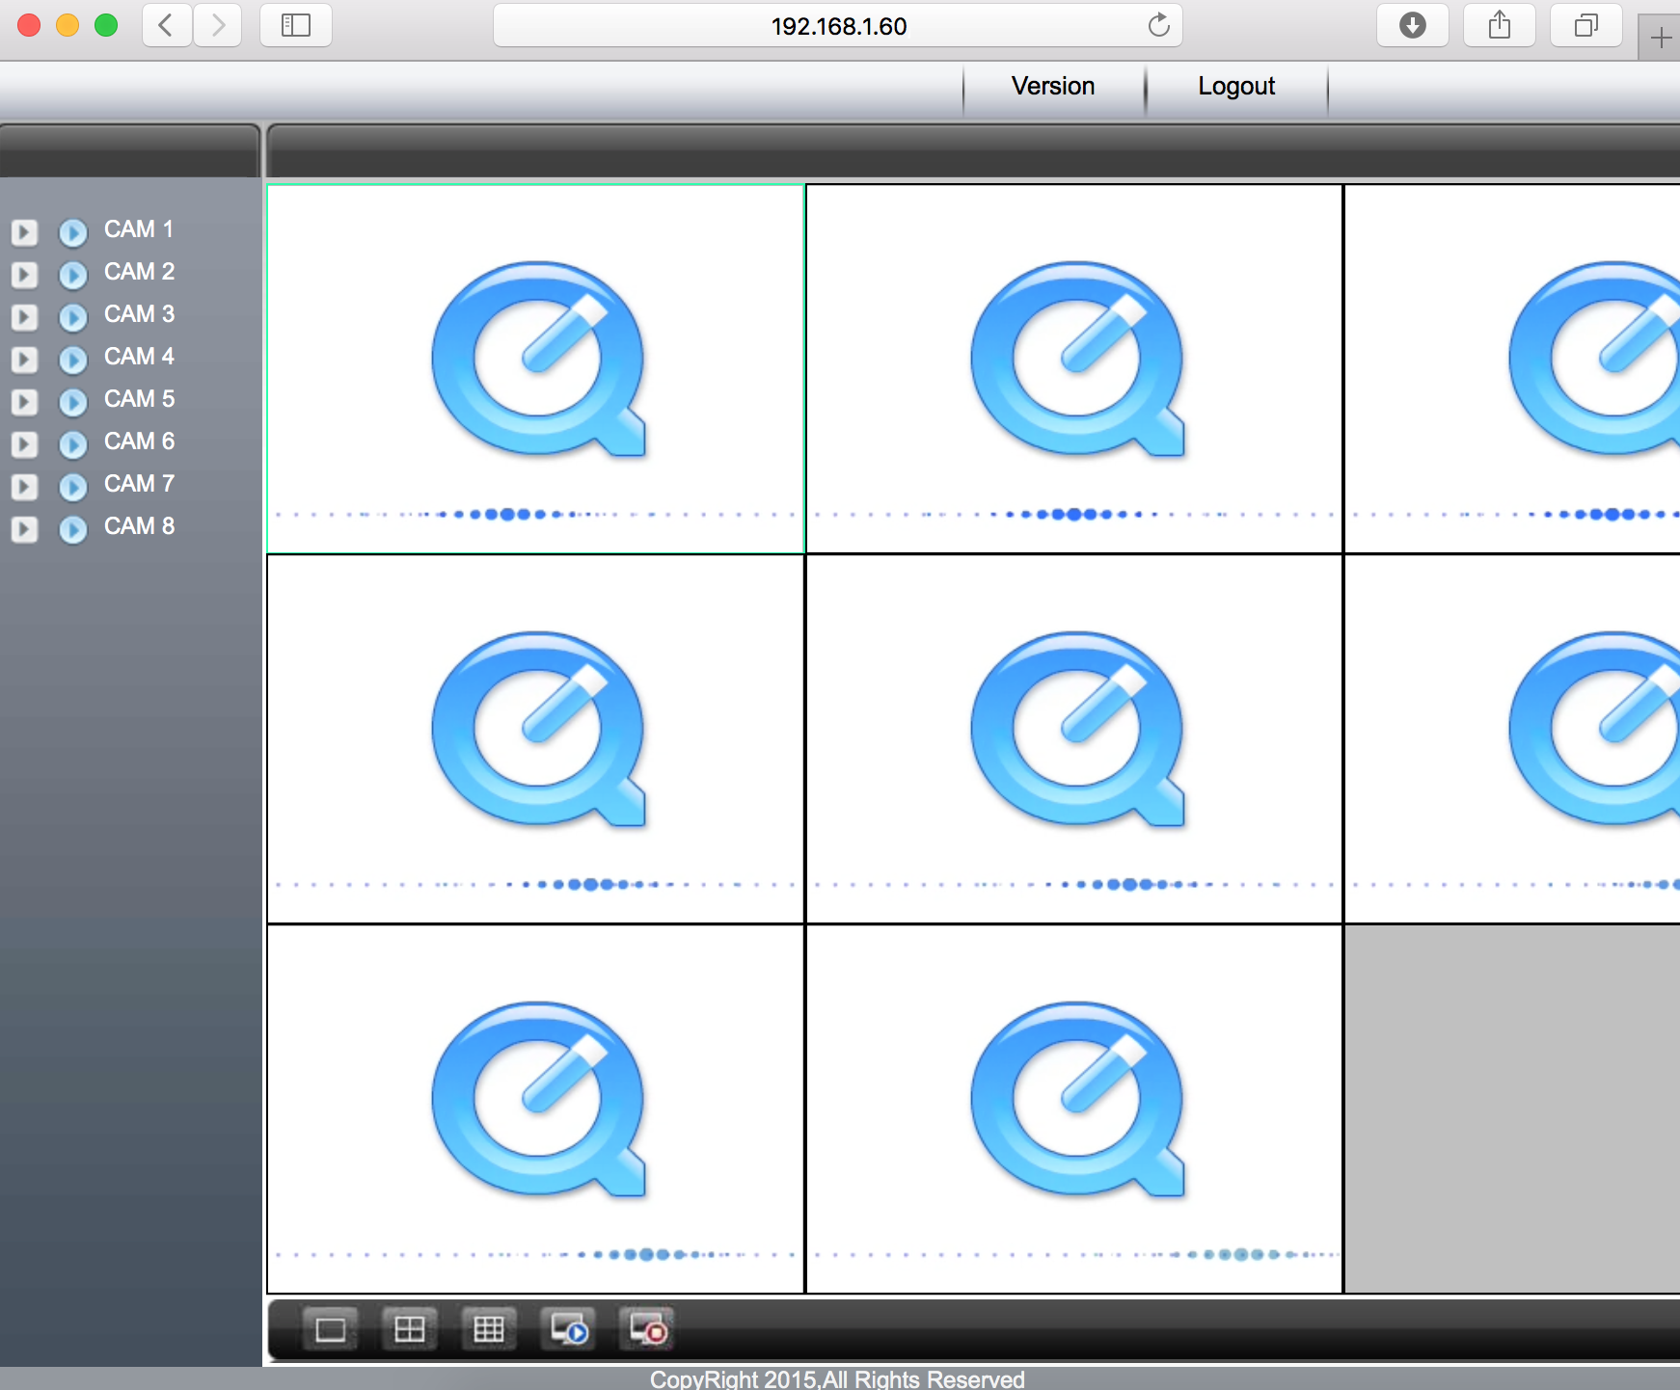The image size is (1680, 1390).
Task: Click the gray square play button for CAM 4
Action: [x=24, y=360]
